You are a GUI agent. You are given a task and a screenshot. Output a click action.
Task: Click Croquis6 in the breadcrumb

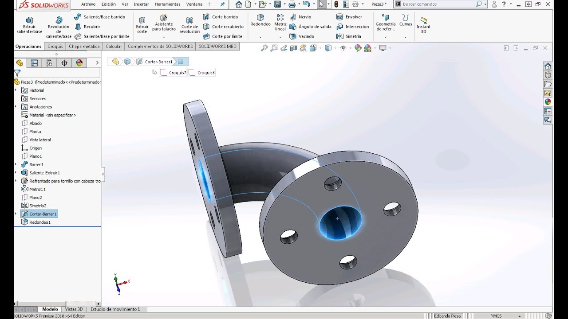[202, 72]
